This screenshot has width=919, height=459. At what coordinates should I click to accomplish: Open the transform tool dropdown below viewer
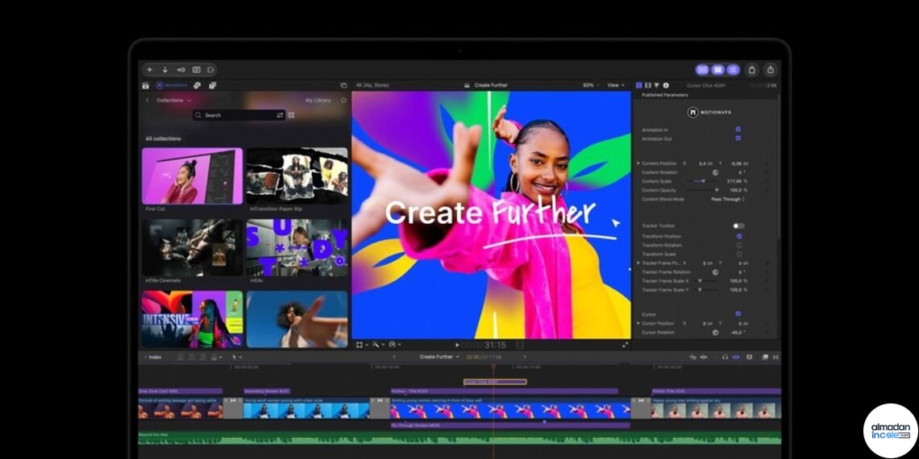coord(362,345)
